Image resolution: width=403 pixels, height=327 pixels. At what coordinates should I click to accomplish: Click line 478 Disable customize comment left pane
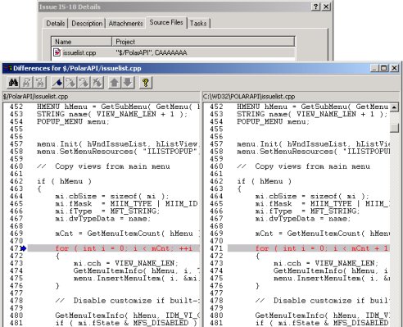(x=127, y=301)
